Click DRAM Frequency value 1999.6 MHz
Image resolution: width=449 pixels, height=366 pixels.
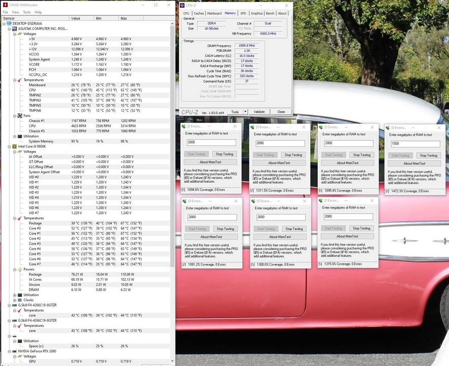click(247, 46)
